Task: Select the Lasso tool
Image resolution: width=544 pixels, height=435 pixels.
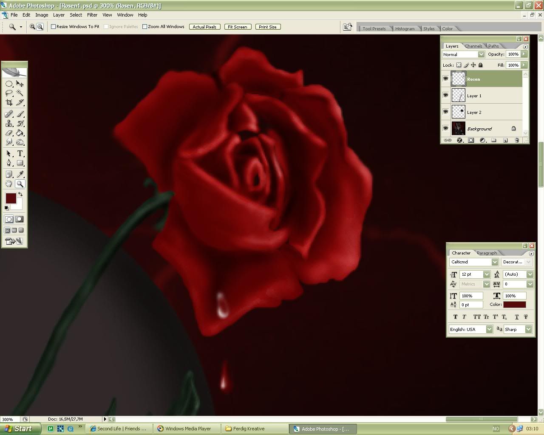Action: [9, 93]
